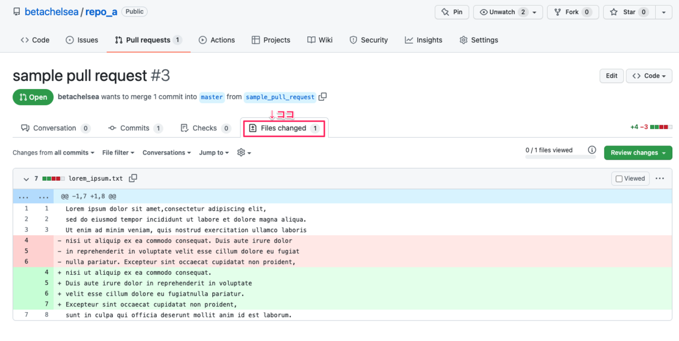Copy the sample_pull_request branch name icon
The image size is (679, 341).
click(323, 97)
